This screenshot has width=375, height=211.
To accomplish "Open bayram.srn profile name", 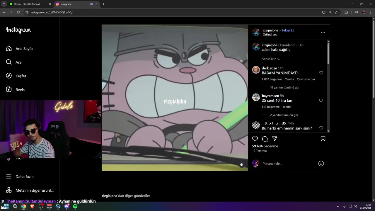I will point(270,96).
